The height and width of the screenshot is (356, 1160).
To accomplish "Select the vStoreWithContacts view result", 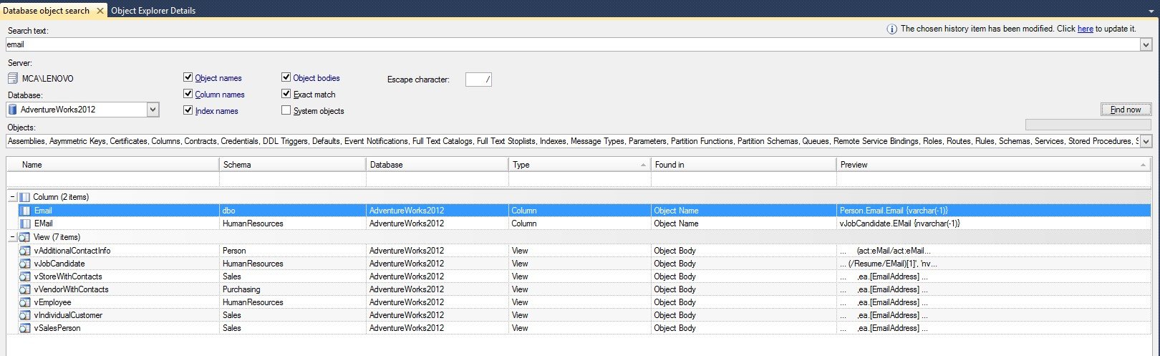I will point(584,276).
